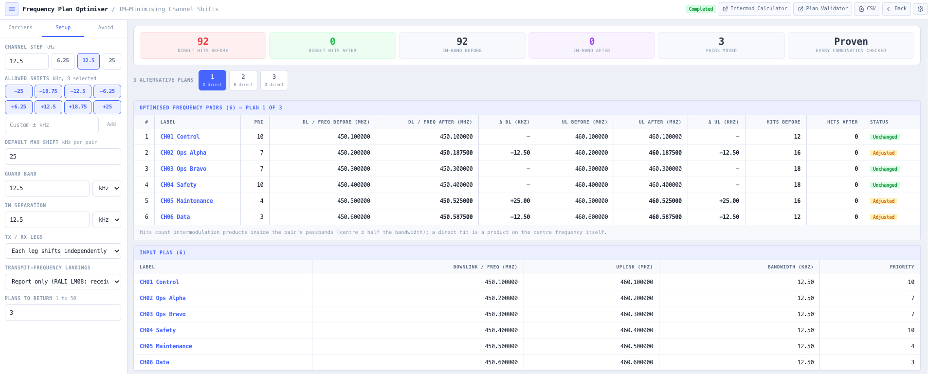The height and width of the screenshot is (374, 928).
Task: Click Add custom shift button
Action: pyautogui.click(x=111, y=125)
